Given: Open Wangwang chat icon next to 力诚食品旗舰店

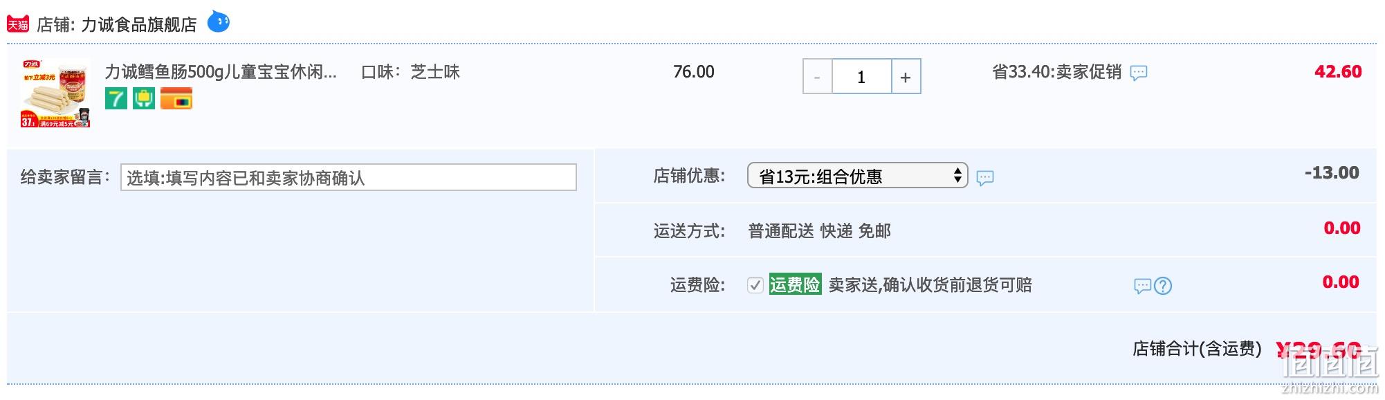Looking at the screenshot, I should click(219, 22).
